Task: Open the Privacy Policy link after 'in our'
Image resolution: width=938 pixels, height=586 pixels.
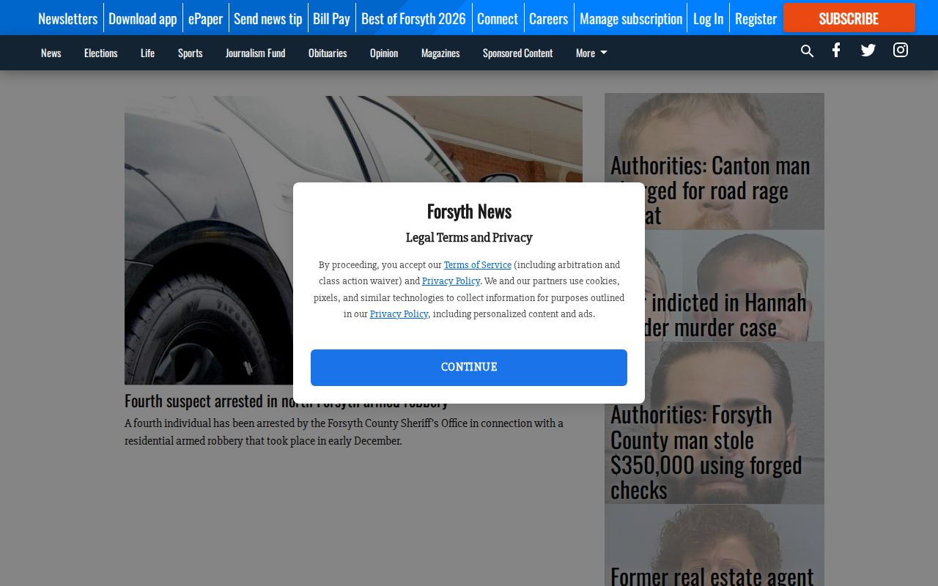Action: [x=399, y=314]
